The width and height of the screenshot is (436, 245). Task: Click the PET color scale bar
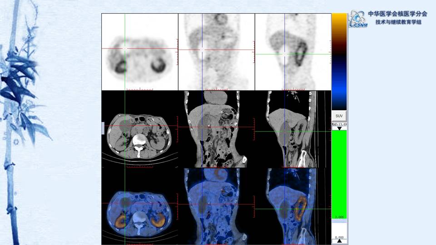coord(339,61)
